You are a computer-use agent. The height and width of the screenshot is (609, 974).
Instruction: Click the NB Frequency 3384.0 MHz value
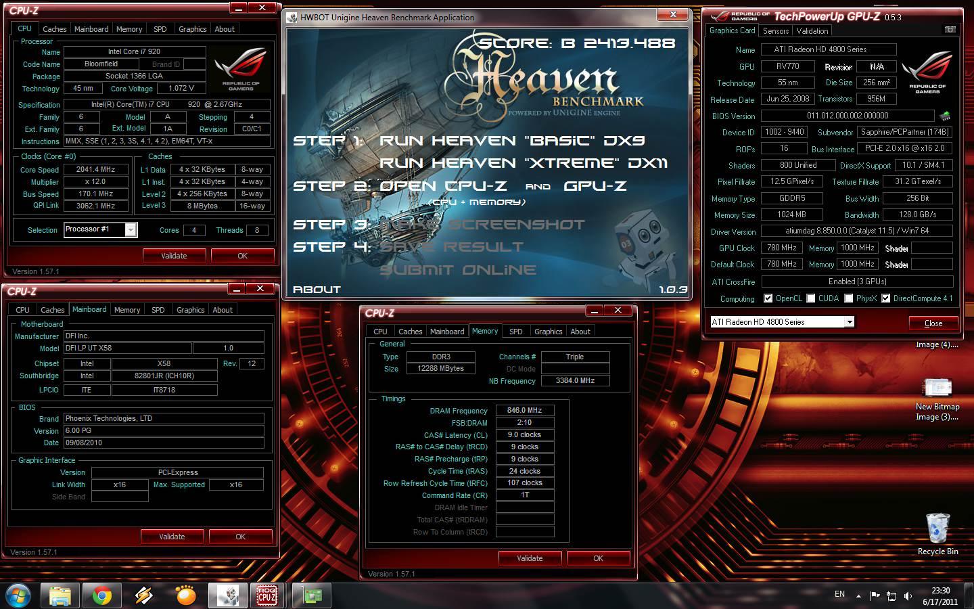575,381
